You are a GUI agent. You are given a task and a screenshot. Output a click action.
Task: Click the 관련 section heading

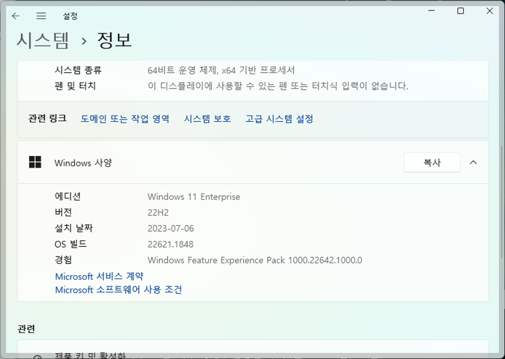pyautogui.click(x=26, y=329)
